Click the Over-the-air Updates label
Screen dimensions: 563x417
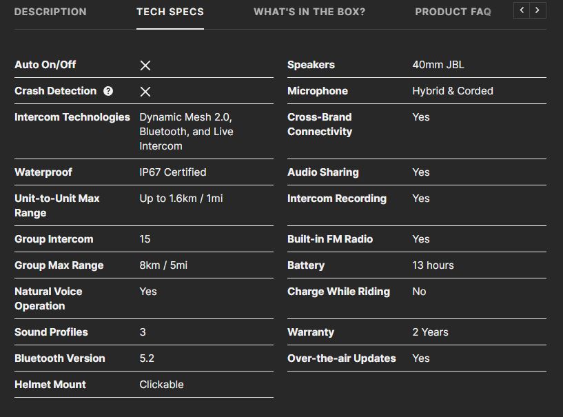(x=342, y=358)
